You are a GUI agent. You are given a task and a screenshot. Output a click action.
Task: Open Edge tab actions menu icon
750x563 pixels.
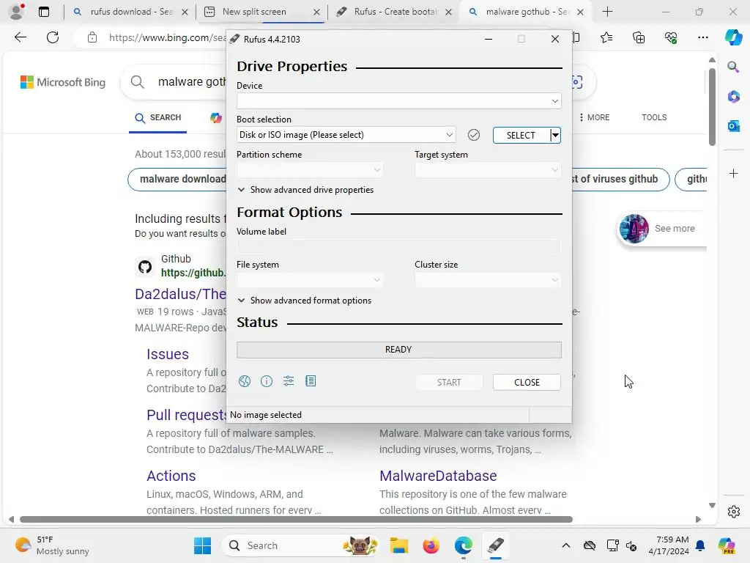(x=43, y=12)
